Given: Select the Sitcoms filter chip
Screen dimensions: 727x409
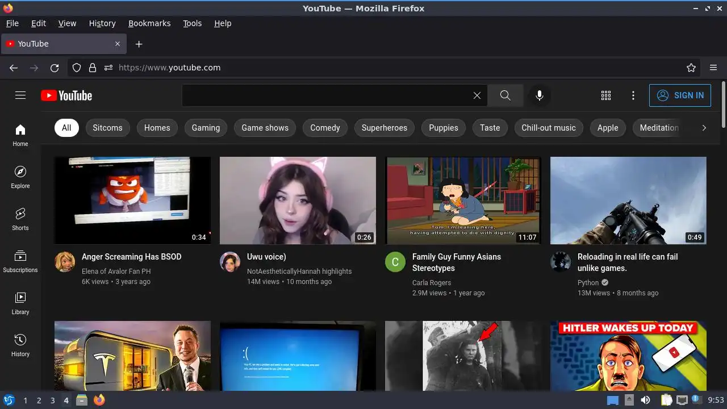Looking at the screenshot, I should 107,128.
